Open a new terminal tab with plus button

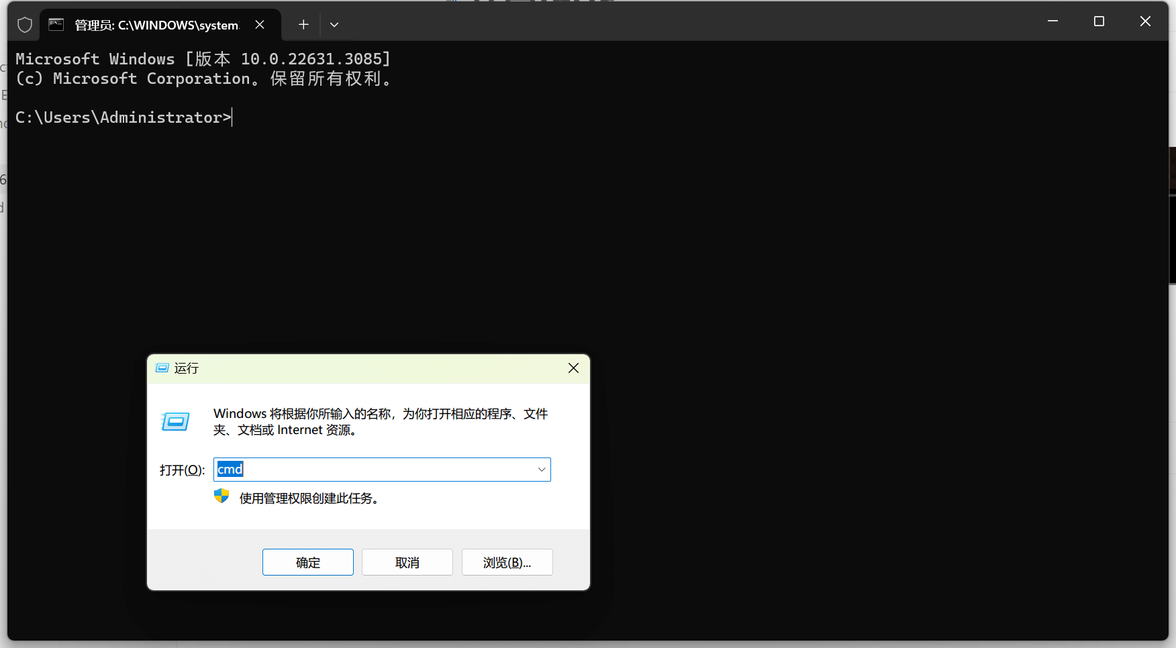click(x=303, y=25)
